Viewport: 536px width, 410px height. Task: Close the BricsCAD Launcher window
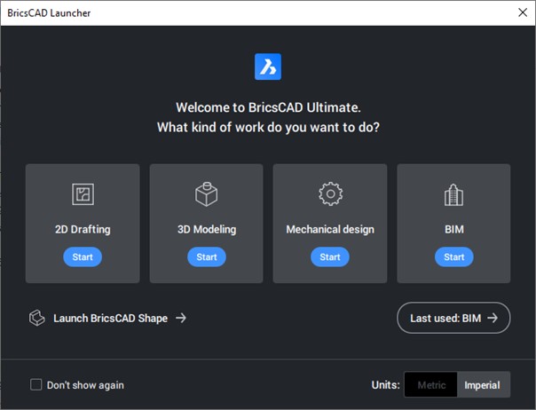coord(523,12)
